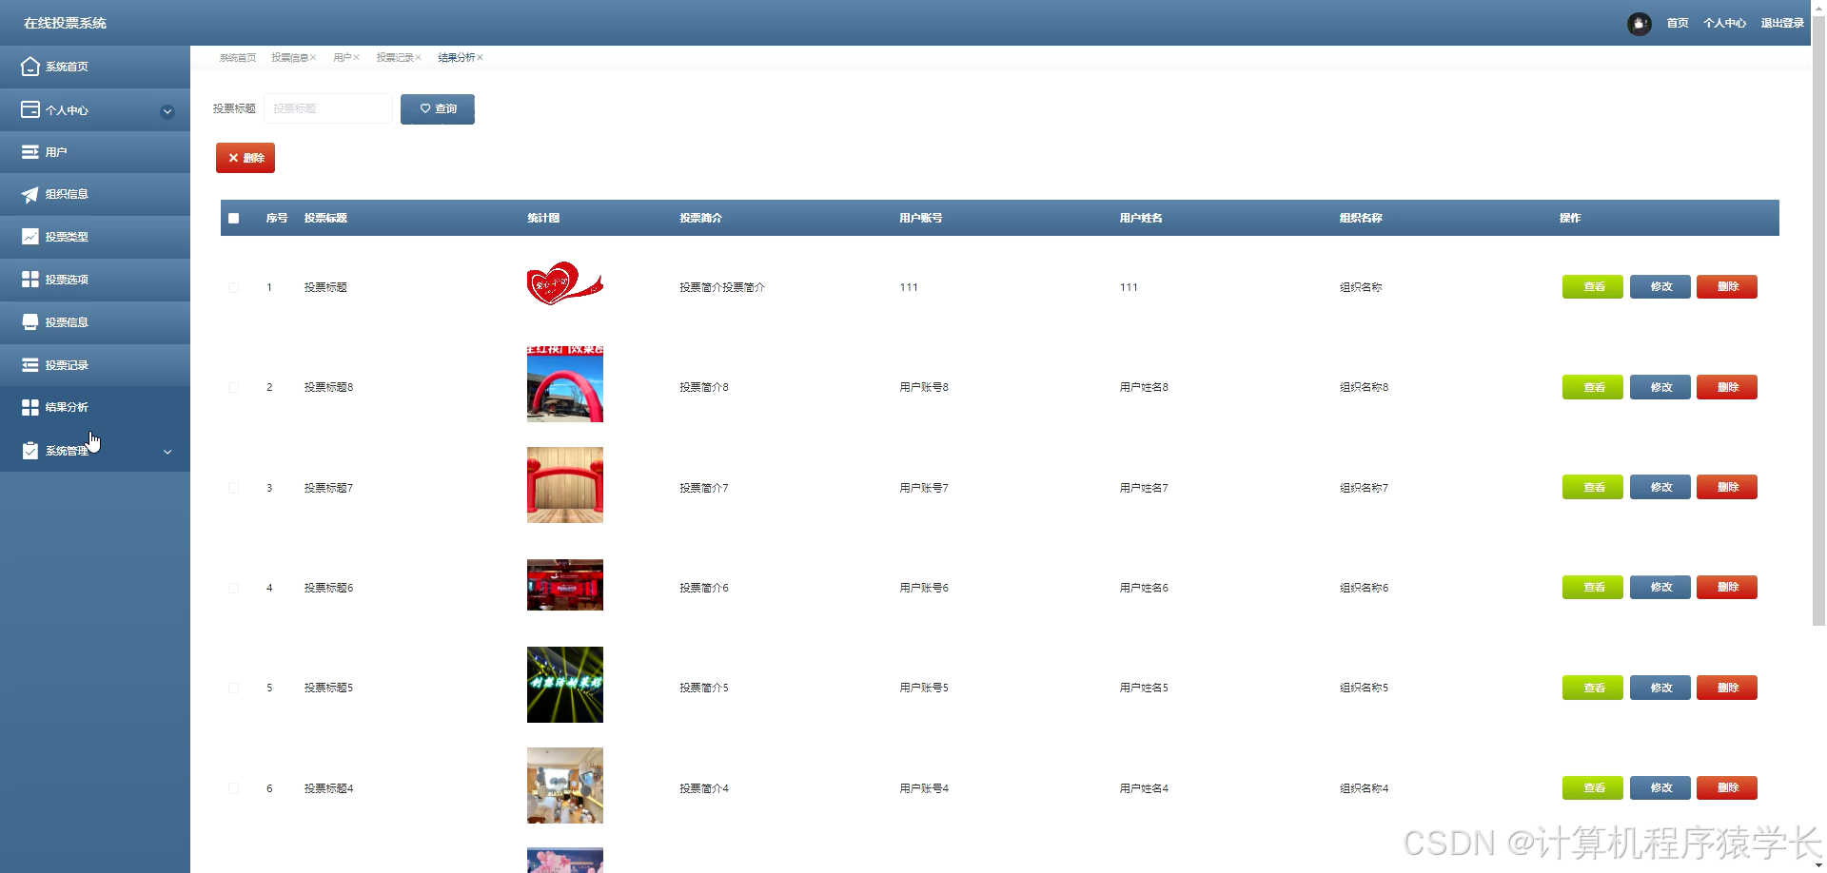Click 修改 for 投票标题5 row

point(1660,688)
